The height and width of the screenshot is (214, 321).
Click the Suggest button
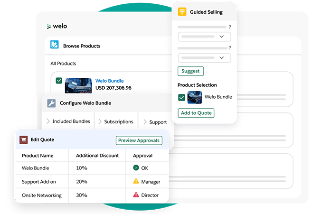190,71
